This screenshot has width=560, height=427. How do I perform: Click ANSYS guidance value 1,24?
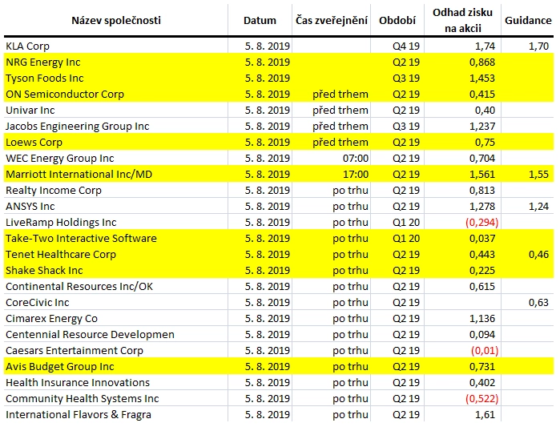click(x=538, y=207)
